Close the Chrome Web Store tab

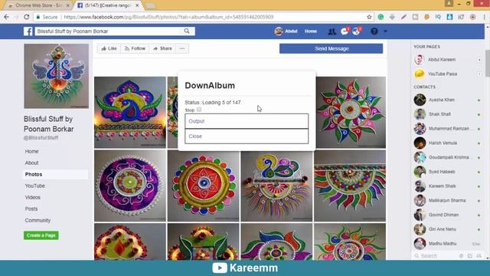(68, 5)
